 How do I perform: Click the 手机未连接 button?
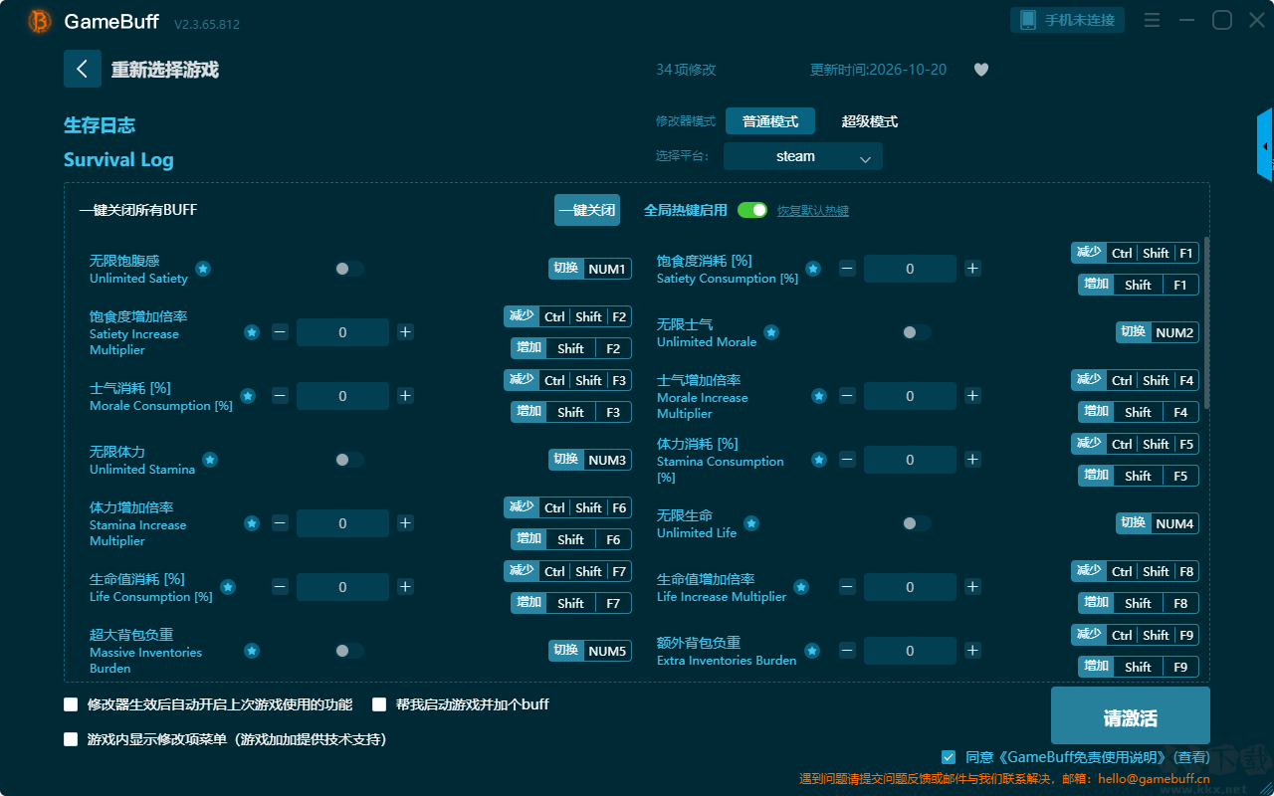click(x=1068, y=20)
